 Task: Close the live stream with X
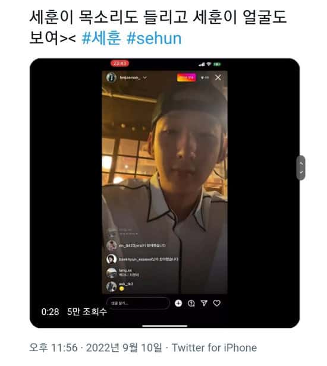pyautogui.click(x=218, y=77)
